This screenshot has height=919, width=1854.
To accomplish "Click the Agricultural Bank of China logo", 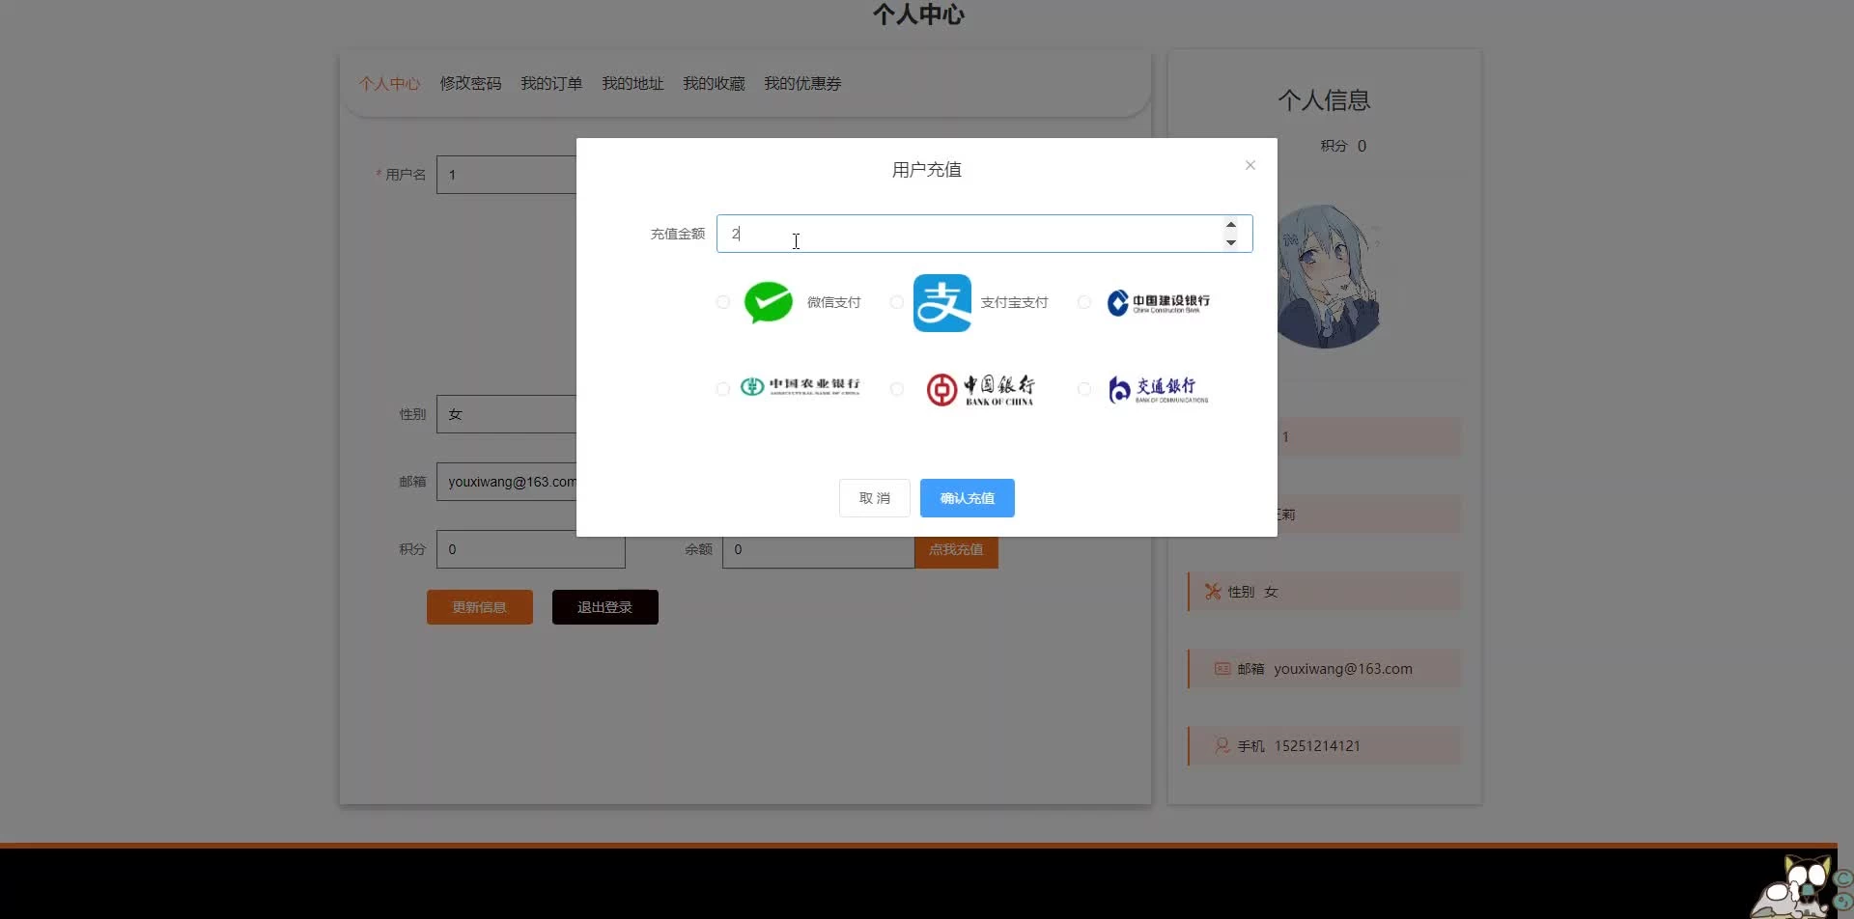I will click(800, 387).
